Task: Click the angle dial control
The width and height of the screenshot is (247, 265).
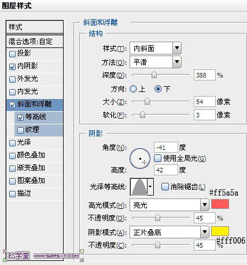Action: [x=140, y=159]
